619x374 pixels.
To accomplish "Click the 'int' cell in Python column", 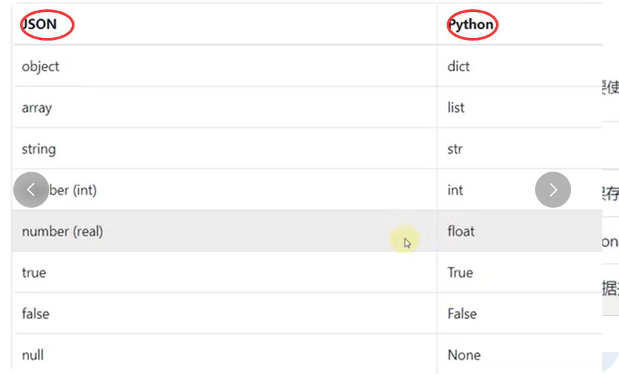I will (455, 190).
